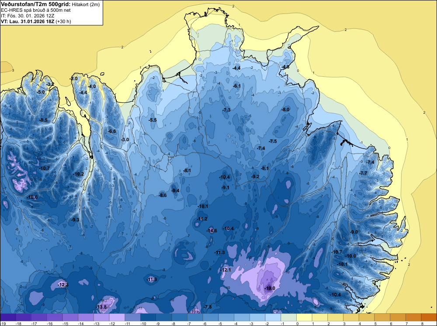437x326 pixels.
Task: Select the -8.6 temperature value
Action: pyautogui.click(x=163, y=195)
